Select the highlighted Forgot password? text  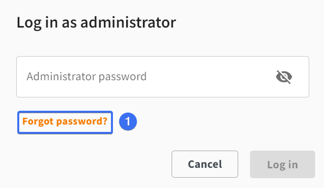coord(65,121)
